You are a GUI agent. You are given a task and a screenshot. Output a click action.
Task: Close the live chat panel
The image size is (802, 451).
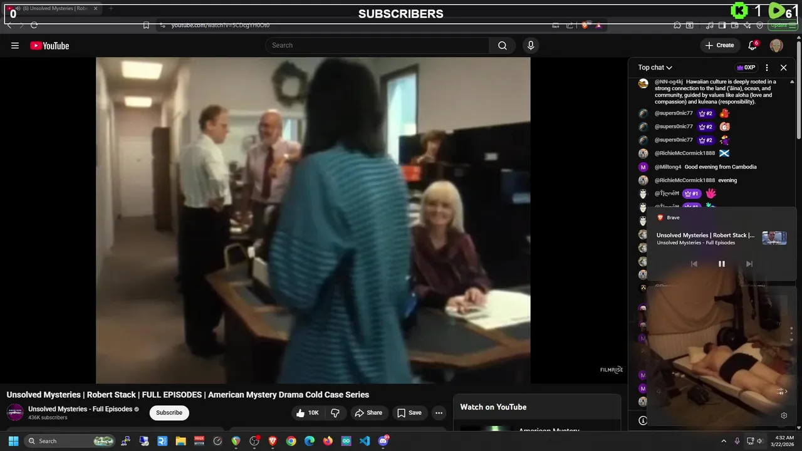pos(783,68)
